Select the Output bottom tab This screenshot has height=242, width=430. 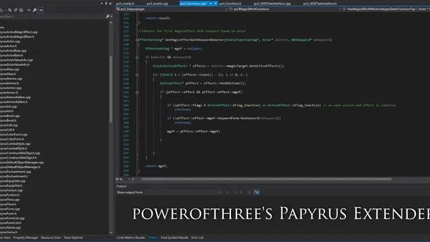[153, 237]
